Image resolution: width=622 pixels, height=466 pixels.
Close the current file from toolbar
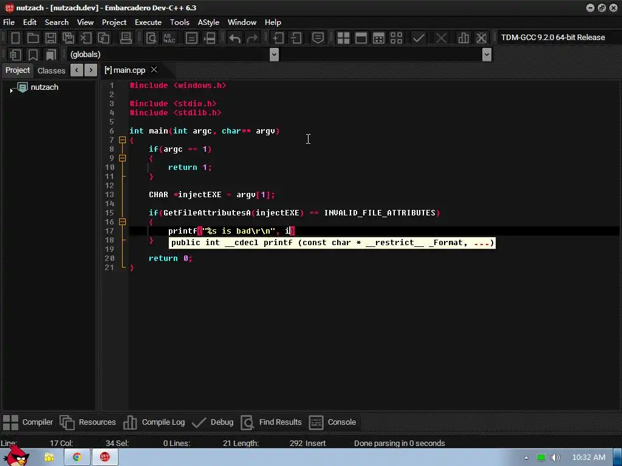coord(86,38)
